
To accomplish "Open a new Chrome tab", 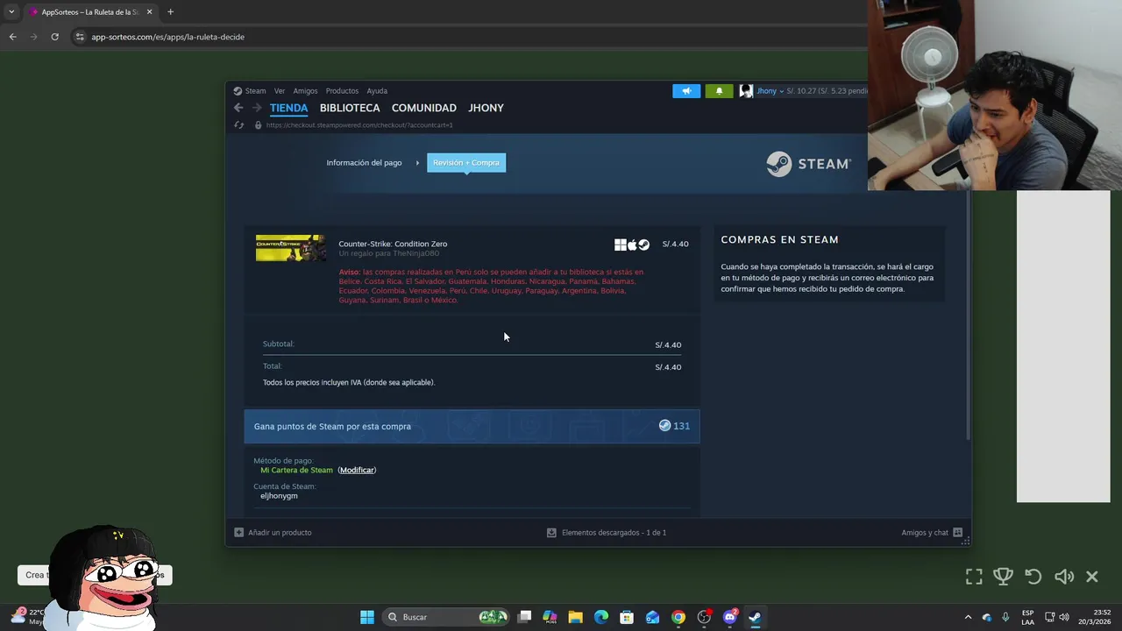I will tap(170, 12).
